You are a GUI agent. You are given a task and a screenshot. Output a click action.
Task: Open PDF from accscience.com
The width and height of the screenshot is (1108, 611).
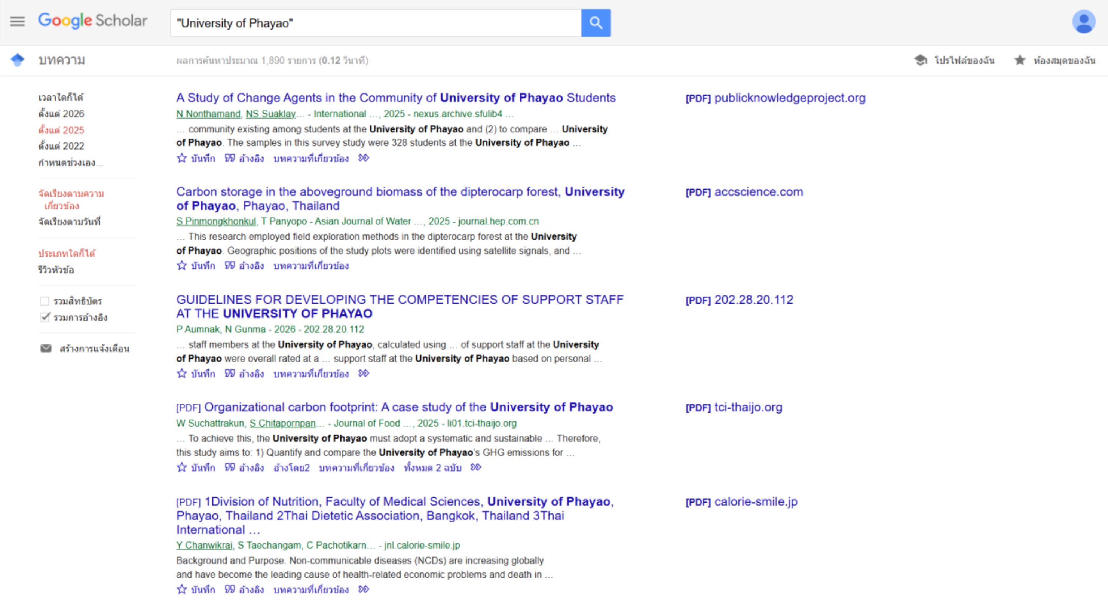(744, 192)
